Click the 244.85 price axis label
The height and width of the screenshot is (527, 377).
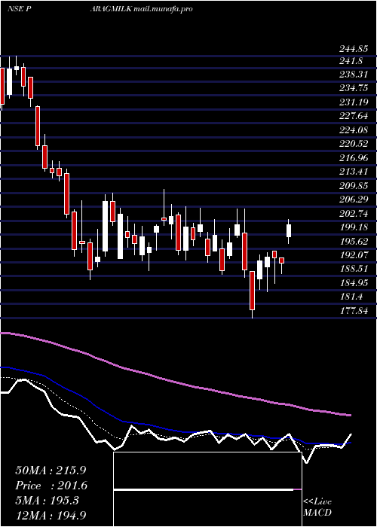[x=353, y=50]
